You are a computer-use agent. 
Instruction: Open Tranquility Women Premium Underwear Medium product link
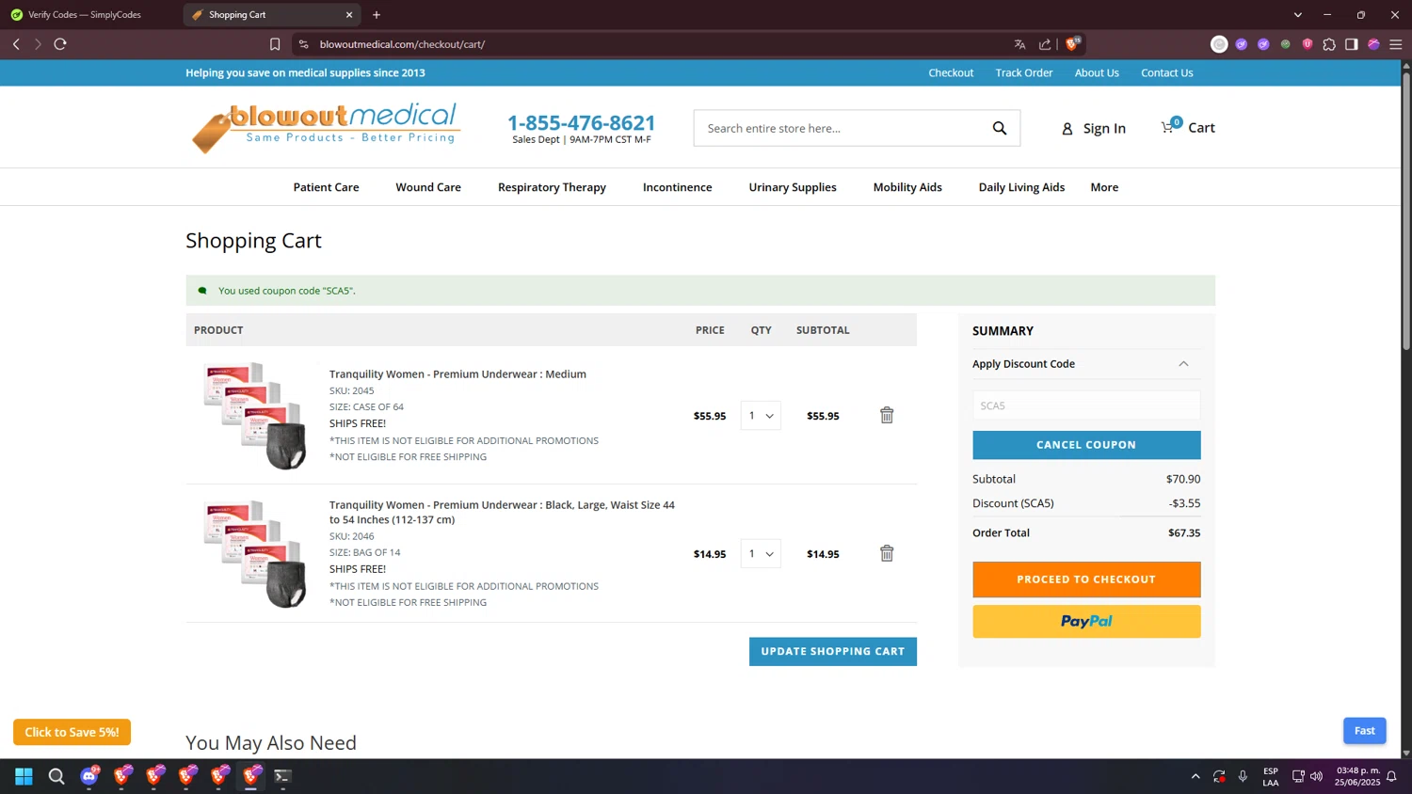click(457, 373)
